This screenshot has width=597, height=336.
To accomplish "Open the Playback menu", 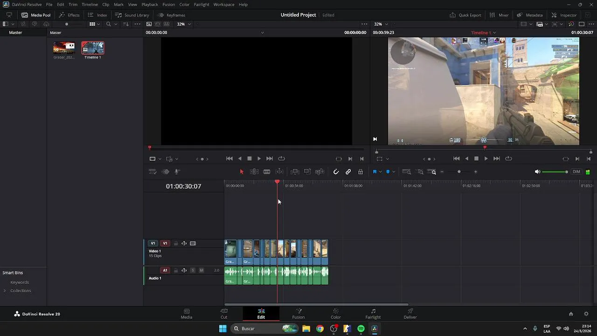I will click(150, 4).
